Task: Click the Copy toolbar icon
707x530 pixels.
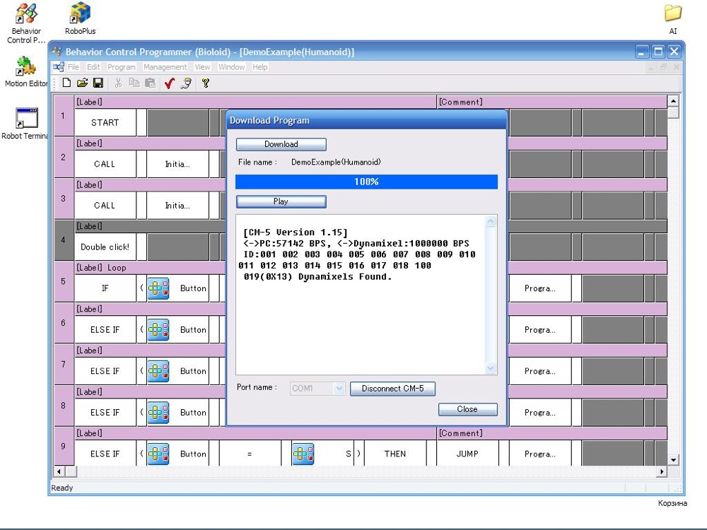Action: (134, 83)
